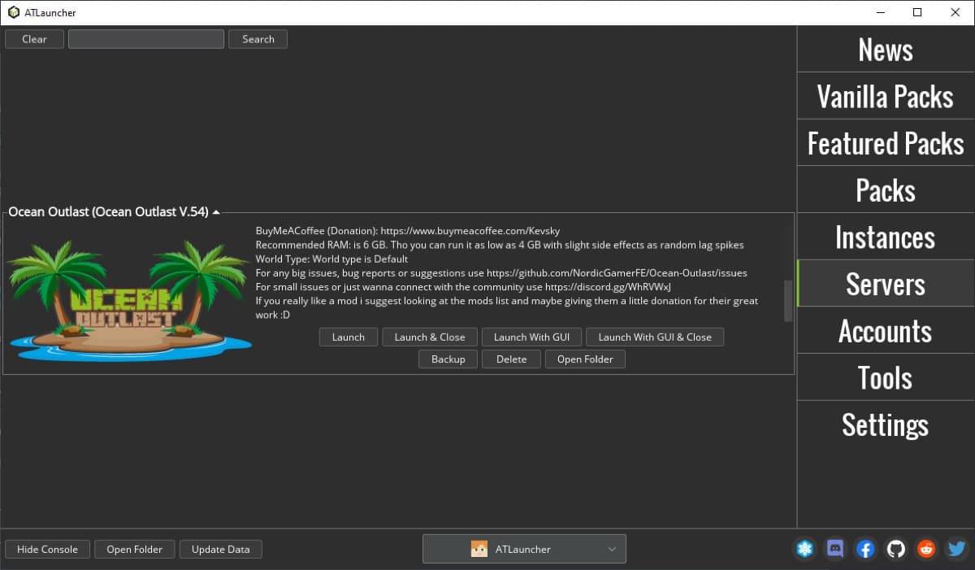Switch to the Vanilla Packs tab
Image resolution: width=975 pixels, height=570 pixels.
(x=886, y=96)
